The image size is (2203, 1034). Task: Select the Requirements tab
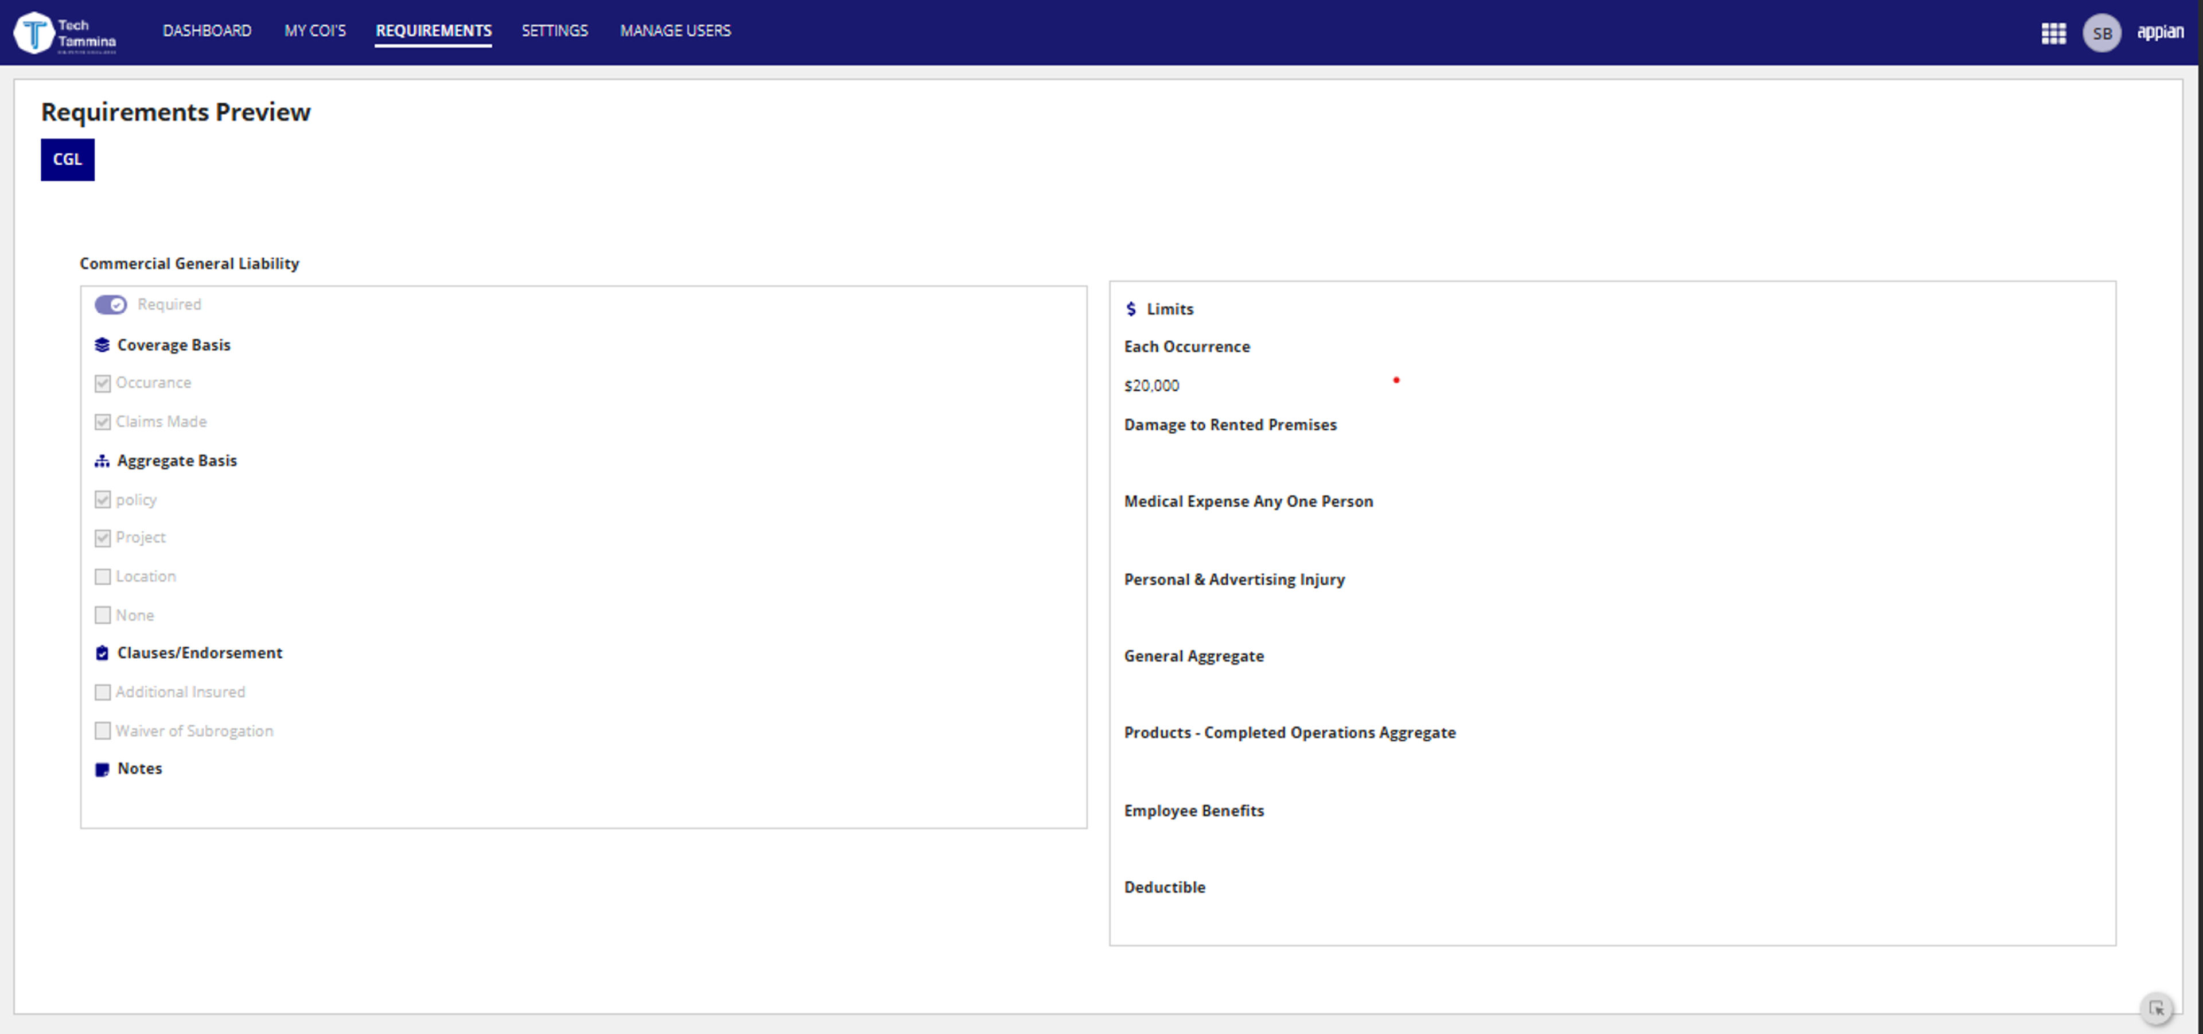(x=434, y=31)
